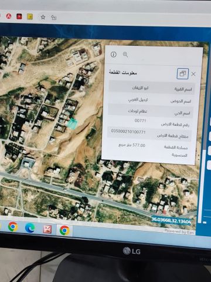Click the village name value ابو الزيغان
This screenshot has width=211, height=282.
coord(140,88)
